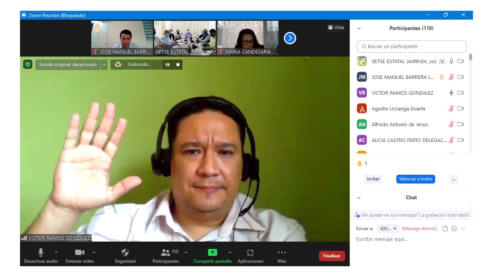Viewport: 493px width, 277px height.
Task: Unmute Alfredo Antonio de Jesus microphone
Action: click(451, 124)
